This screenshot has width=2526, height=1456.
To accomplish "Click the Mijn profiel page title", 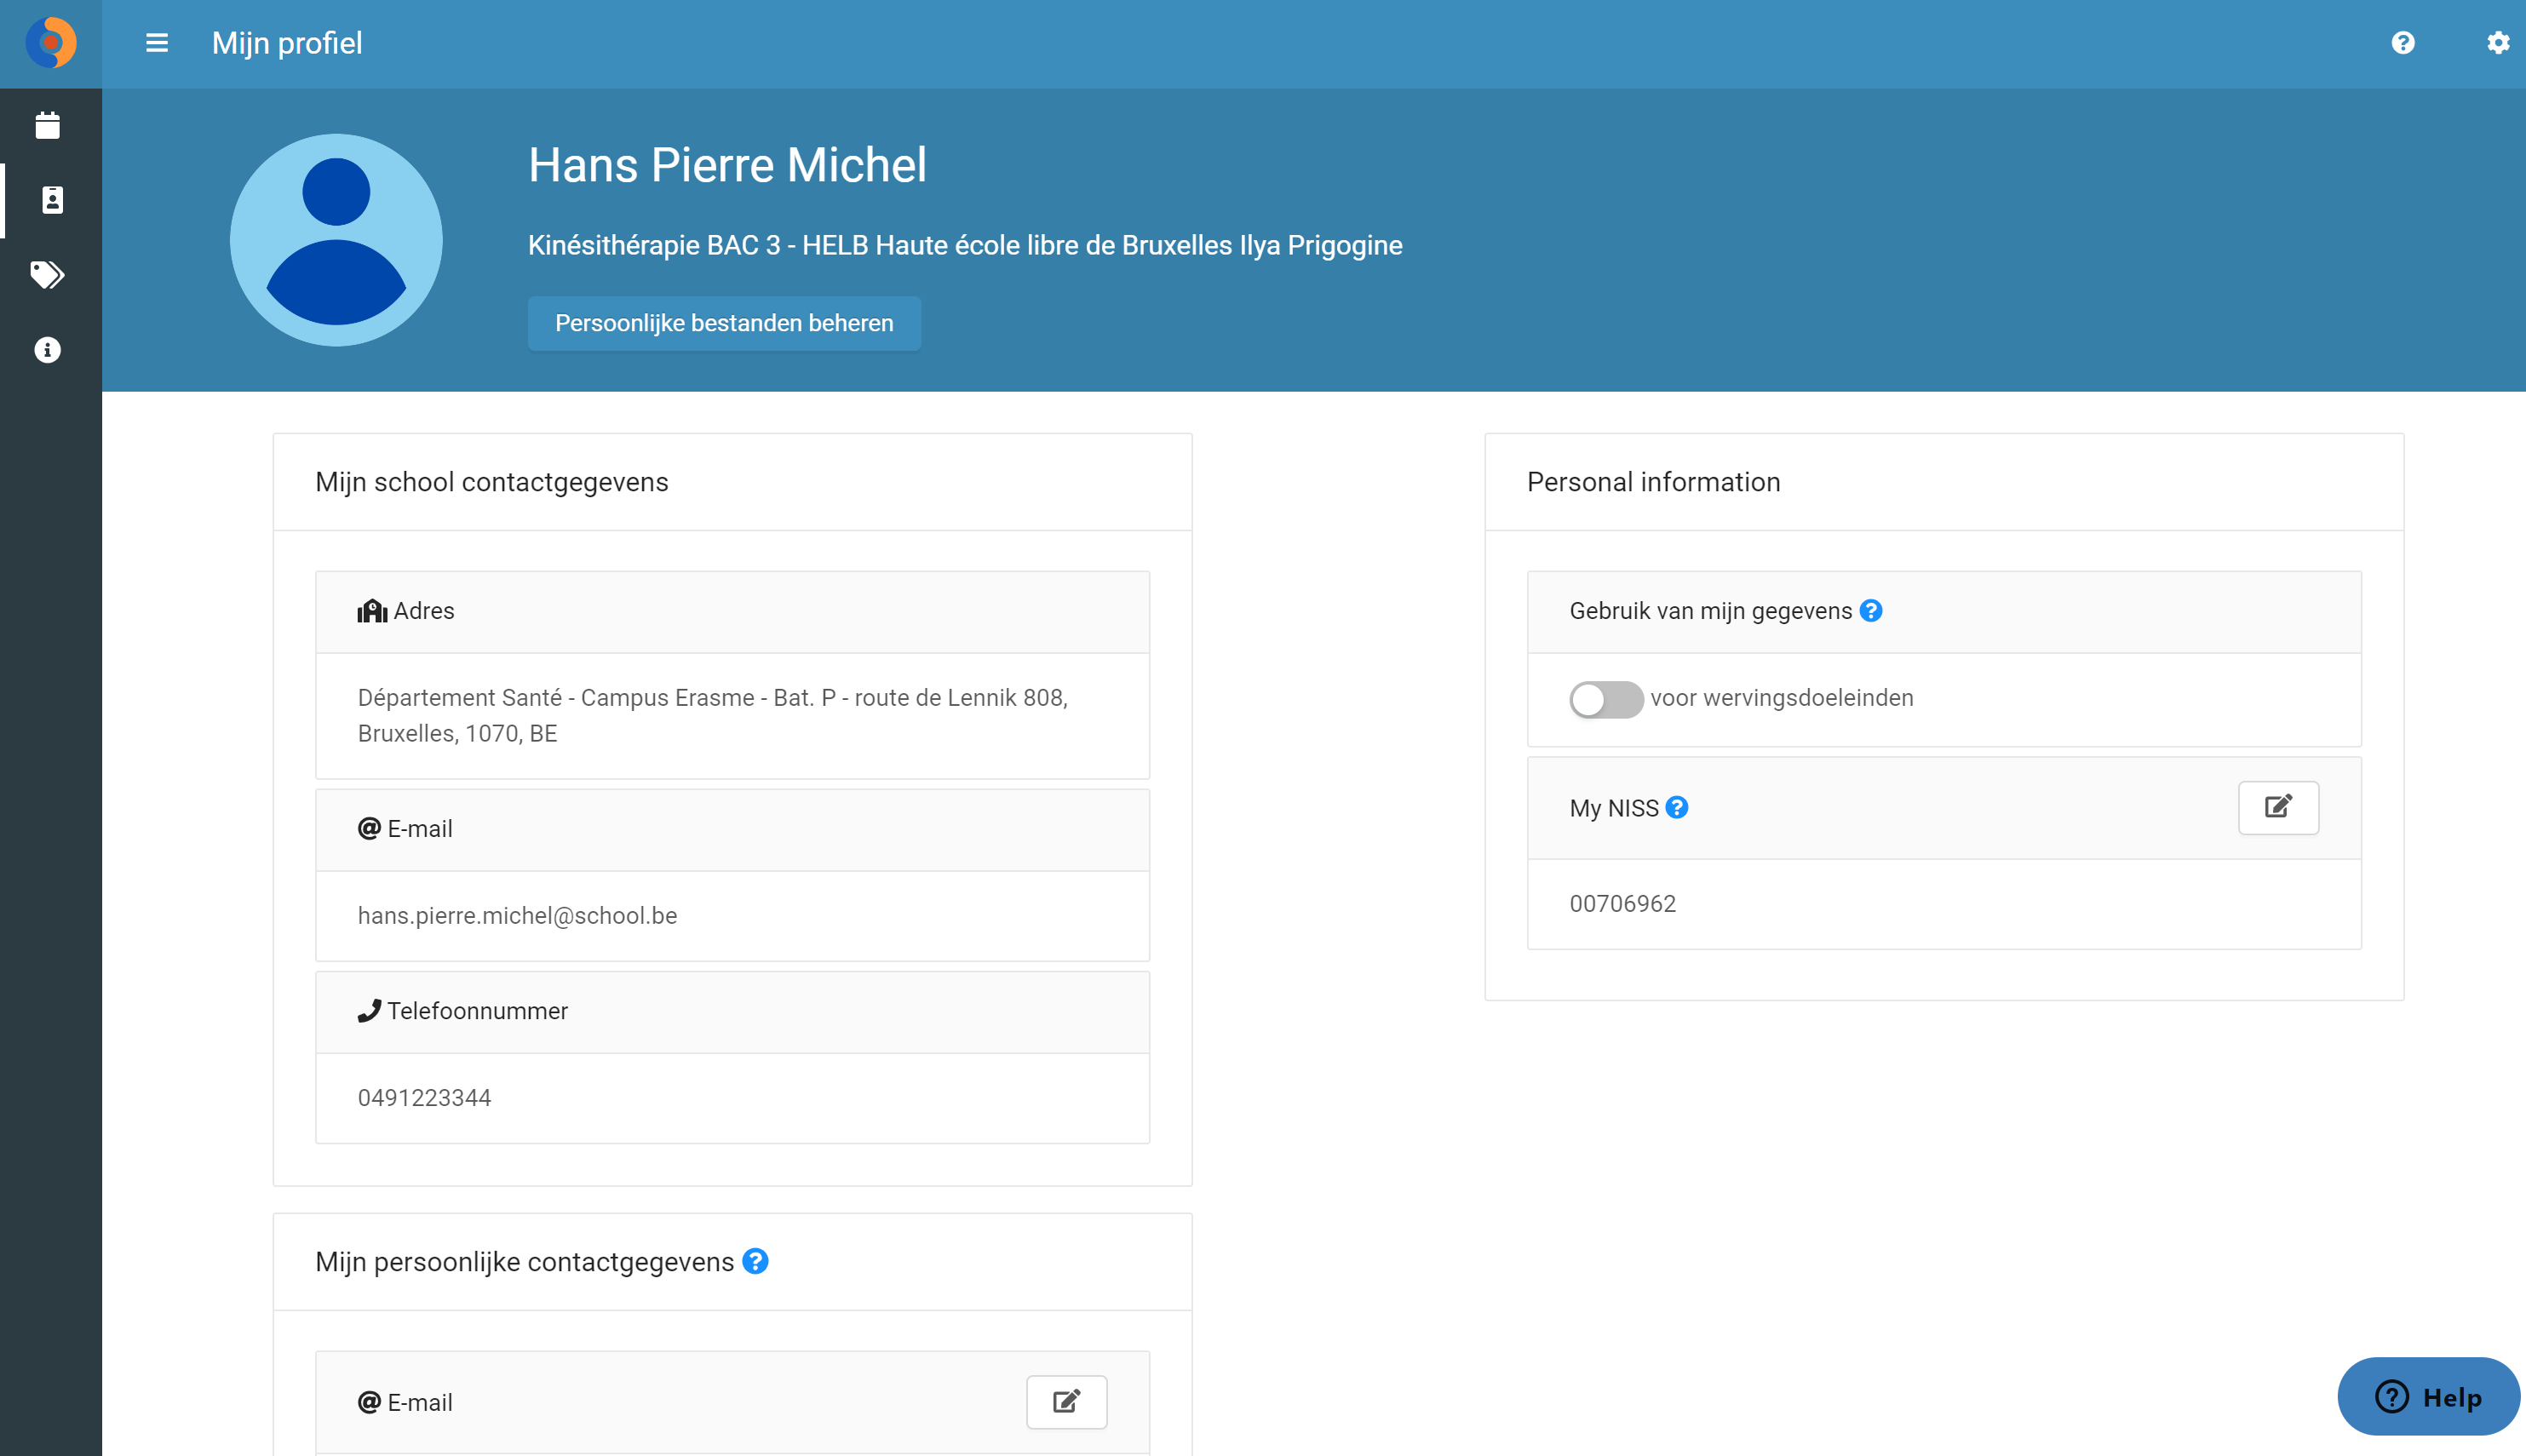I will 287,43.
